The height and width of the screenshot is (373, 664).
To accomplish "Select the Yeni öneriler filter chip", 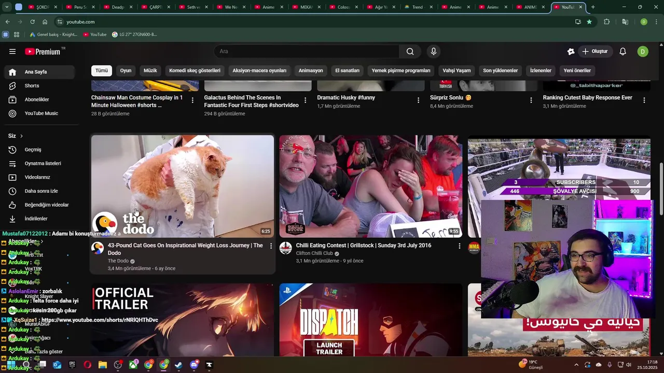I will point(577,70).
